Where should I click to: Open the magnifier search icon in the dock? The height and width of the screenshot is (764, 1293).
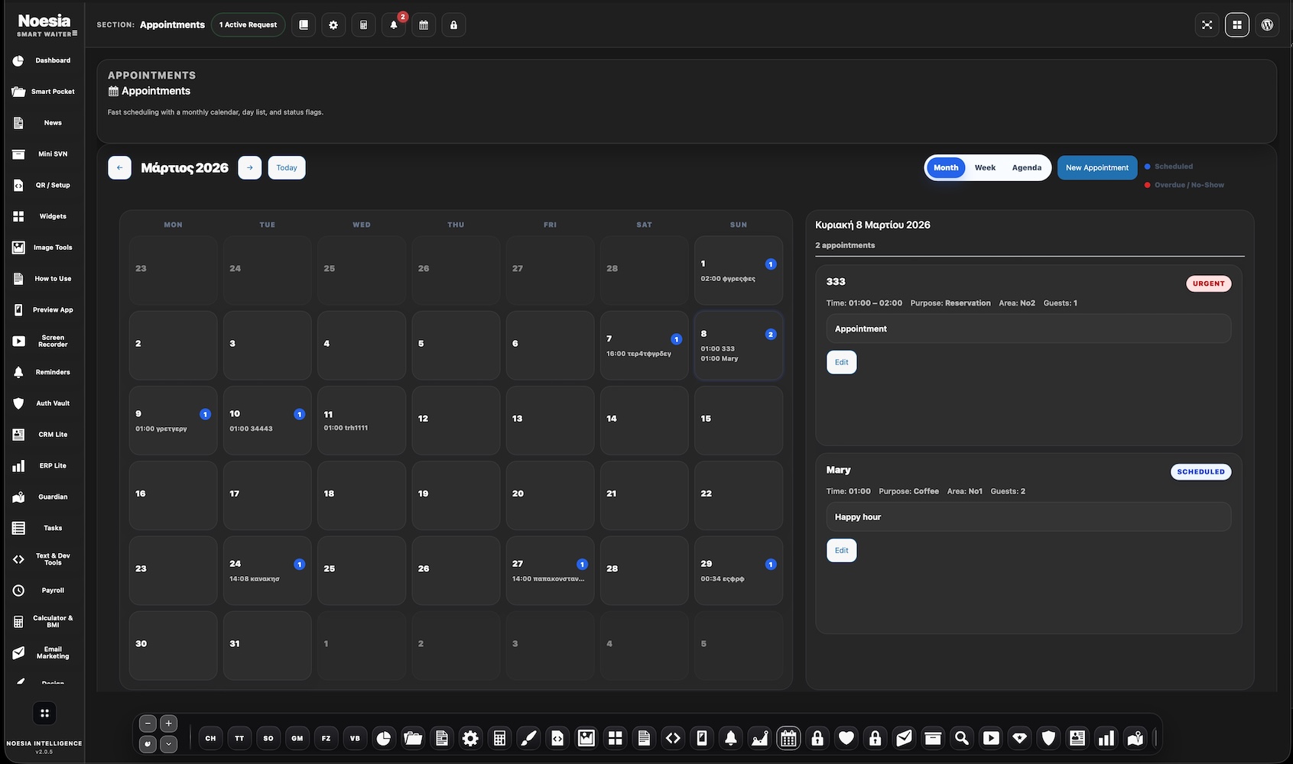962,738
